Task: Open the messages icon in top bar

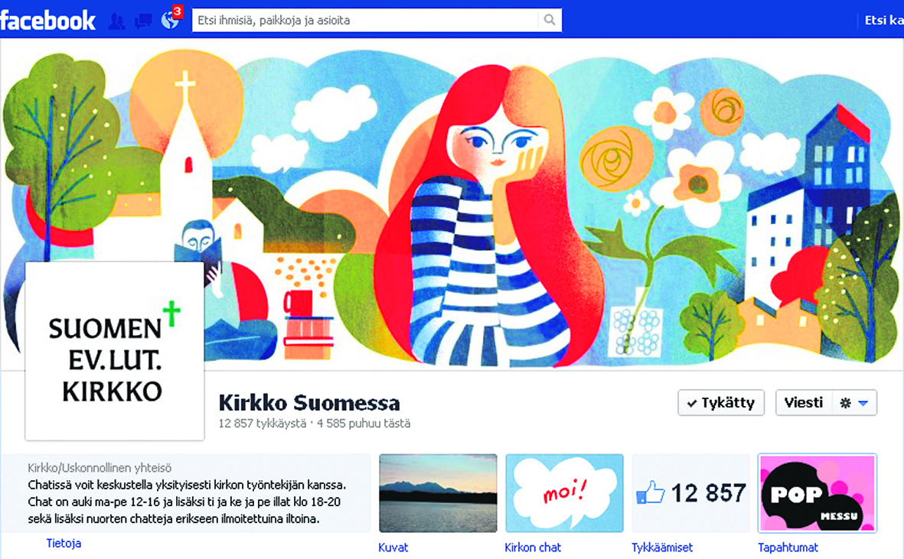Action: point(143,21)
